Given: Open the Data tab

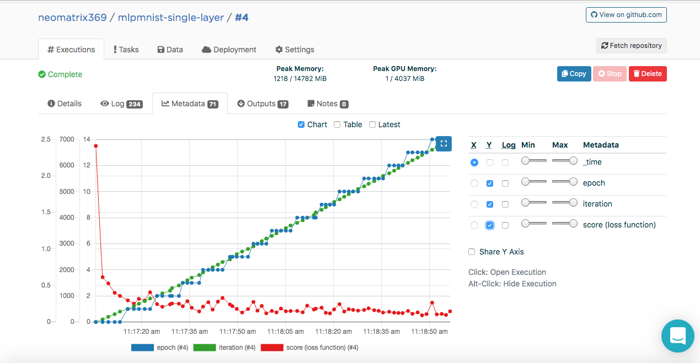Looking at the screenshot, I should (170, 50).
